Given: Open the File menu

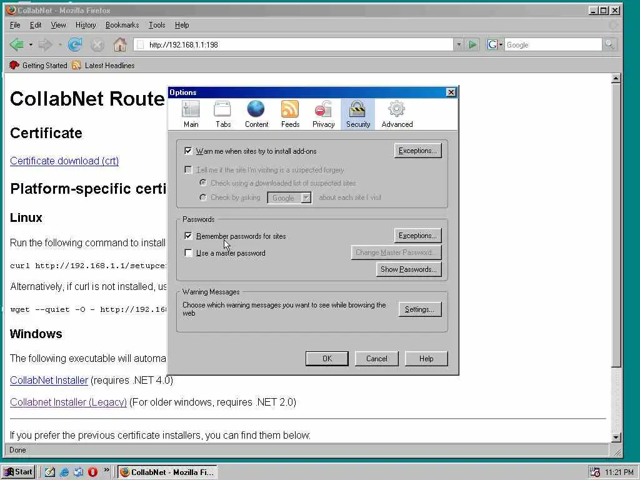Looking at the screenshot, I should [15, 25].
